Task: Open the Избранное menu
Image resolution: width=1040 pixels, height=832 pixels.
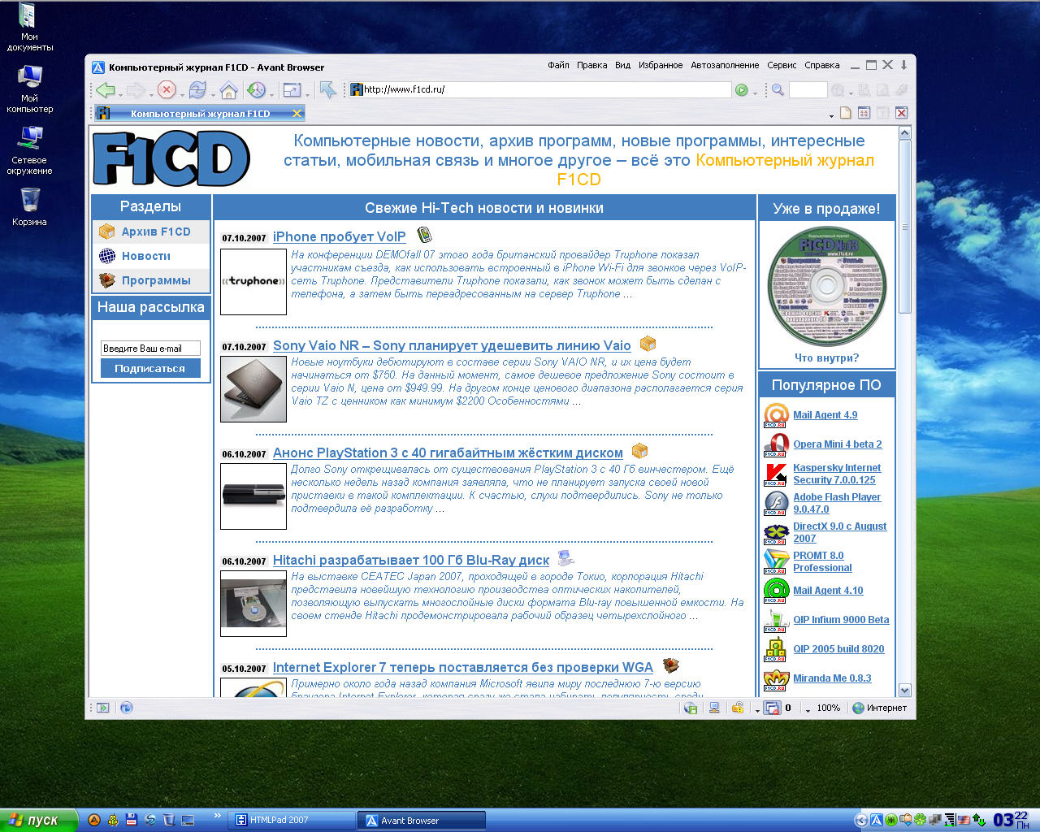Action: pyautogui.click(x=661, y=65)
